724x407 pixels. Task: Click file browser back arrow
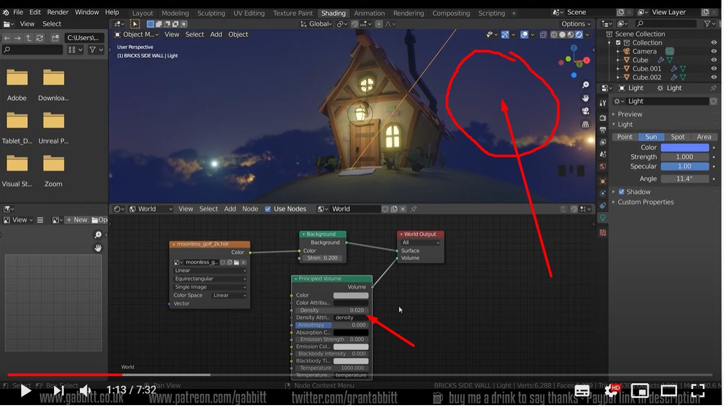point(7,38)
